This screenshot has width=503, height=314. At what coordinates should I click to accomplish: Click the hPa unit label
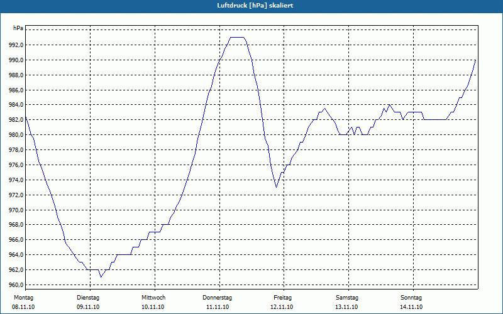[18, 28]
